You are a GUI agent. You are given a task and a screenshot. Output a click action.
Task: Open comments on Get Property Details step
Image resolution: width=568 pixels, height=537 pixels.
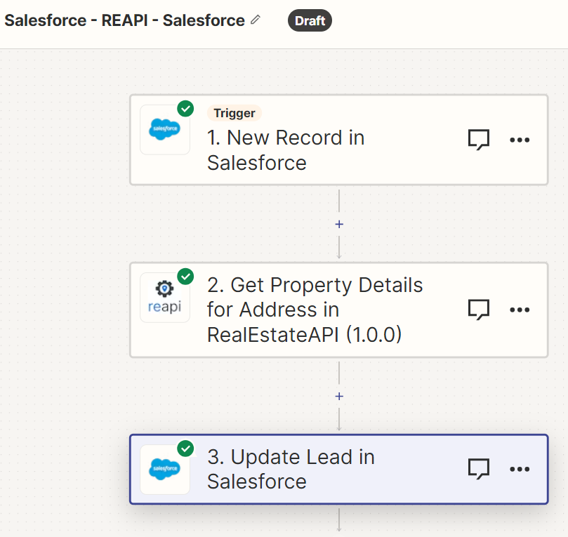(479, 310)
